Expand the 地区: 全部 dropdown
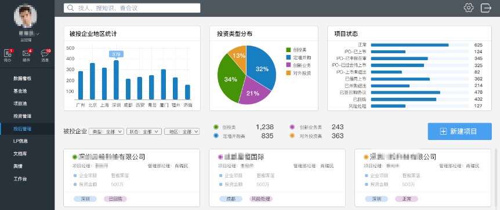500x210 pixels. (x=182, y=131)
